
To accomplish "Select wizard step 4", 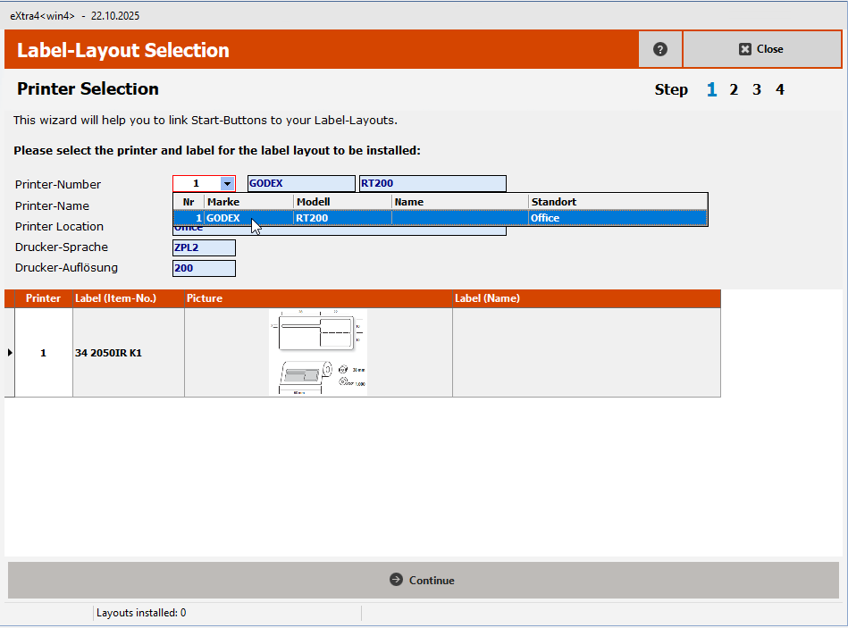I will (779, 89).
